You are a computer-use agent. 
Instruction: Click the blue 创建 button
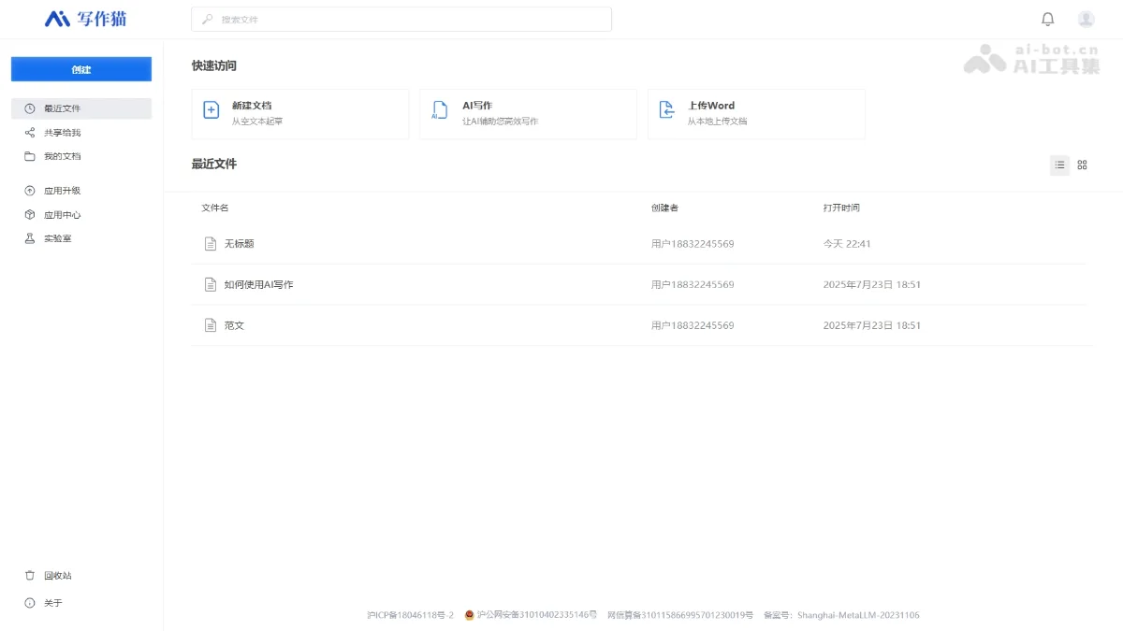[x=81, y=69]
